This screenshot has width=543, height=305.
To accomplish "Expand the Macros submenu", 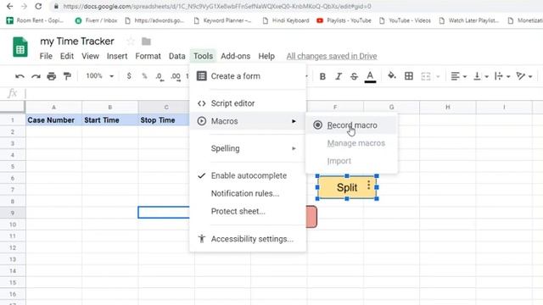I will point(248,121).
